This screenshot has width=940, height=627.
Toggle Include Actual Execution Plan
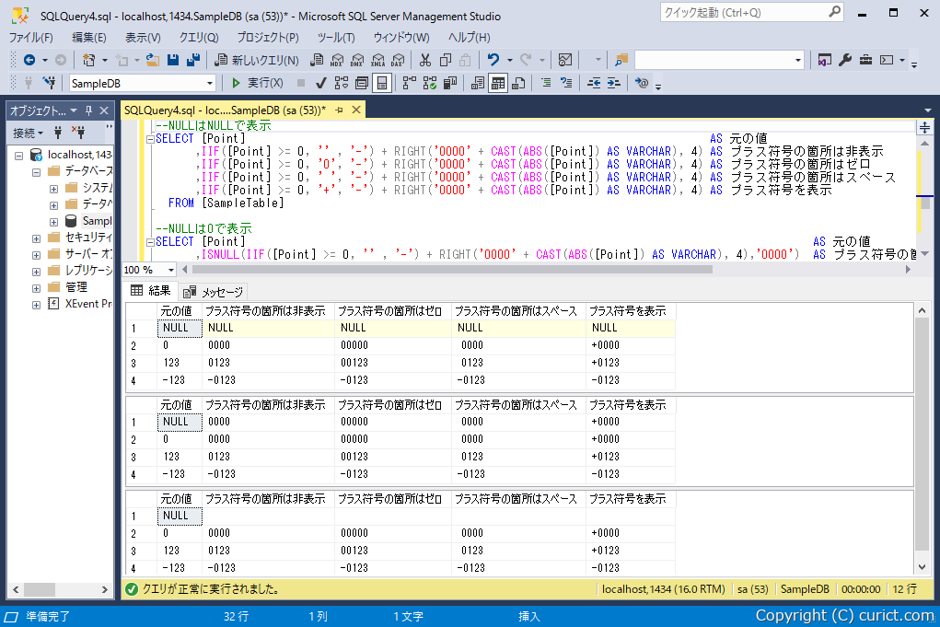[x=410, y=83]
